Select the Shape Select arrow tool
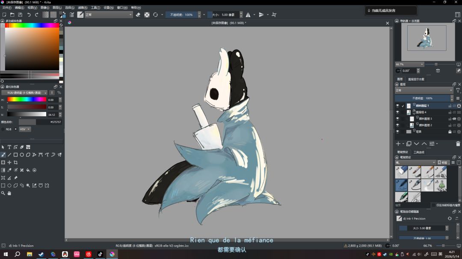 3,147
